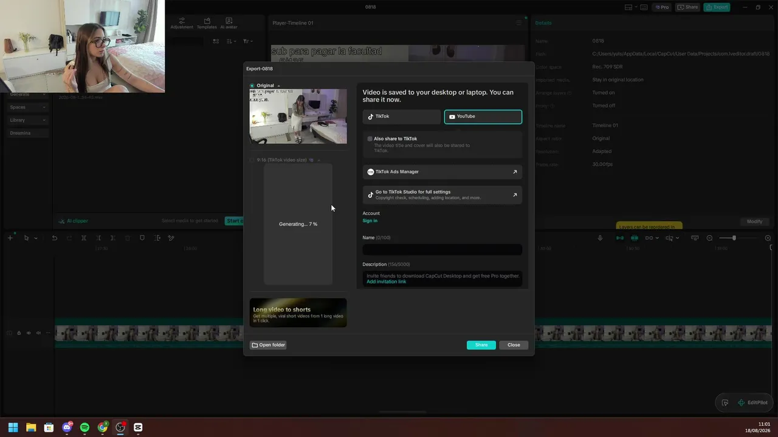Viewport: 778px width, 437px height.
Task: Toggle track visibility eye icon
Action: (29, 333)
